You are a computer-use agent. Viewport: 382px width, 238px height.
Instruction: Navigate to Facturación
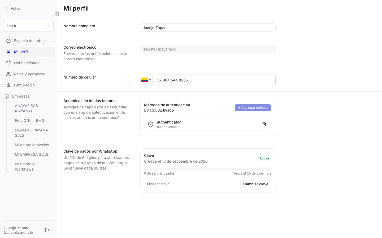click(28, 85)
